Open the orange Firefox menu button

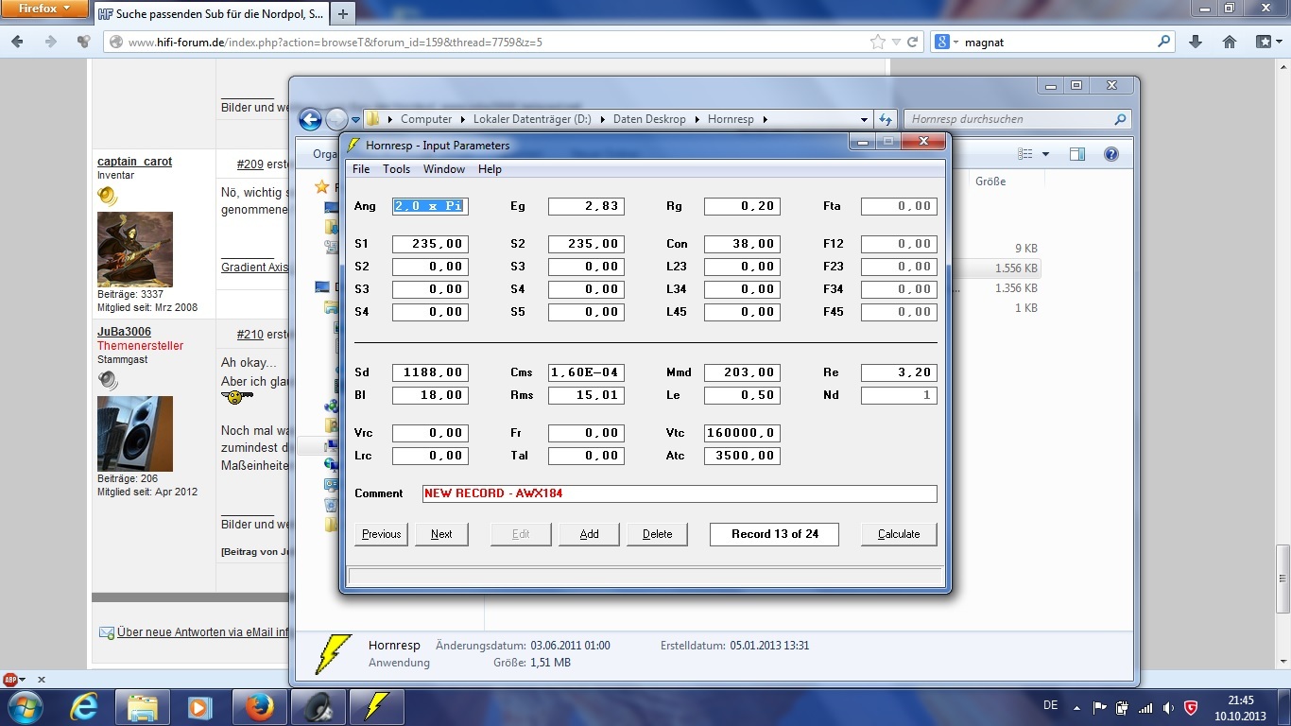pos(44,9)
